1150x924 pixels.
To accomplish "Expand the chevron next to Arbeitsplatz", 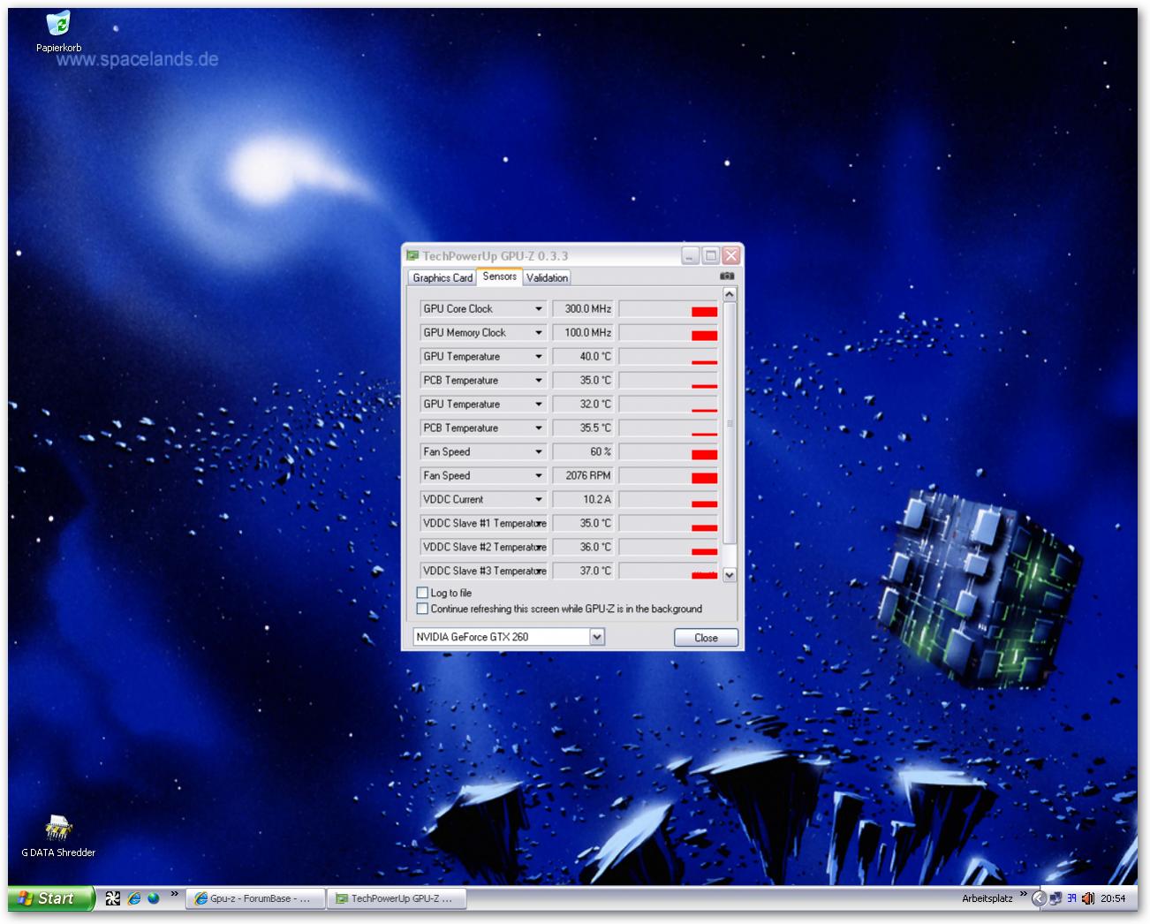I will point(1024,894).
